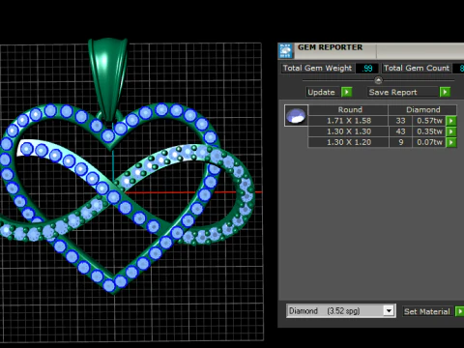Screen dimensions: 464x348
Task: Click the 0.57tw weight cell
Action: (x=429, y=121)
